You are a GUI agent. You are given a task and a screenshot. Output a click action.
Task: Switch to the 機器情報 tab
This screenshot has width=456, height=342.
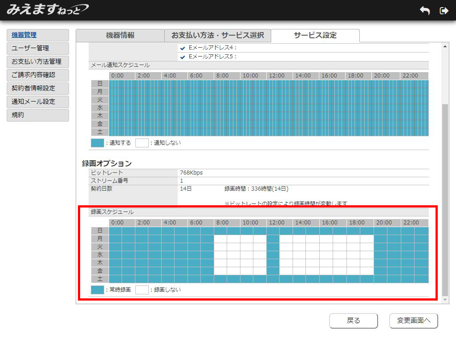tap(120, 36)
